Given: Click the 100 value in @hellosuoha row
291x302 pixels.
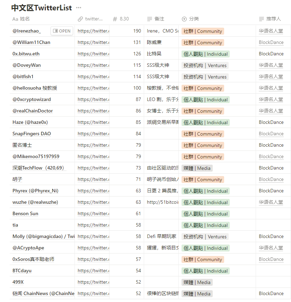Looking at the screenshot, I should point(137,88).
